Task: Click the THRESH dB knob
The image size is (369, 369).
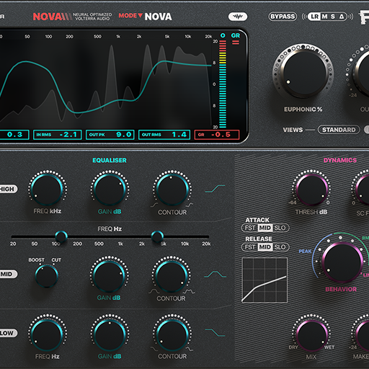Action: coord(311,189)
